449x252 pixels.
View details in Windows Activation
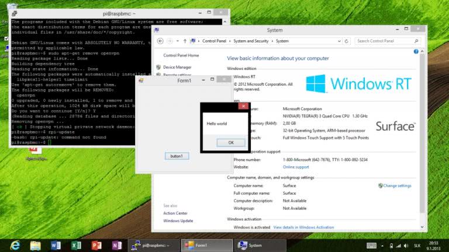(303, 228)
